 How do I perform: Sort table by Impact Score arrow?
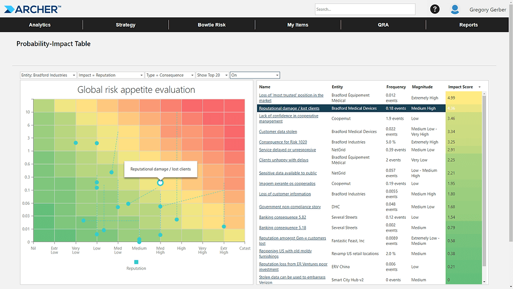click(480, 87)
